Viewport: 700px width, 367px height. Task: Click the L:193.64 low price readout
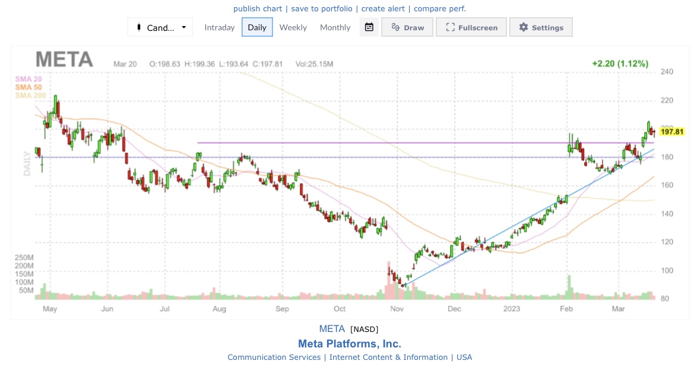coord(233,64)
